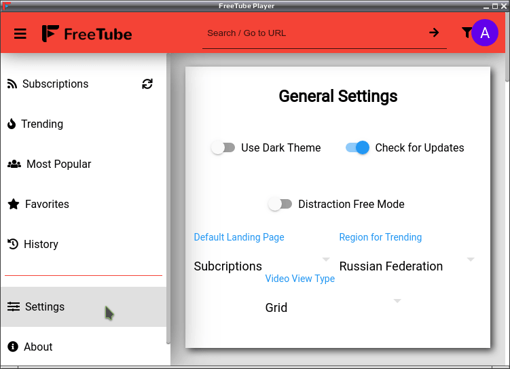510x369 pixels.
Task: Turn on Distraction Free Mode
Action: [280, 204]
